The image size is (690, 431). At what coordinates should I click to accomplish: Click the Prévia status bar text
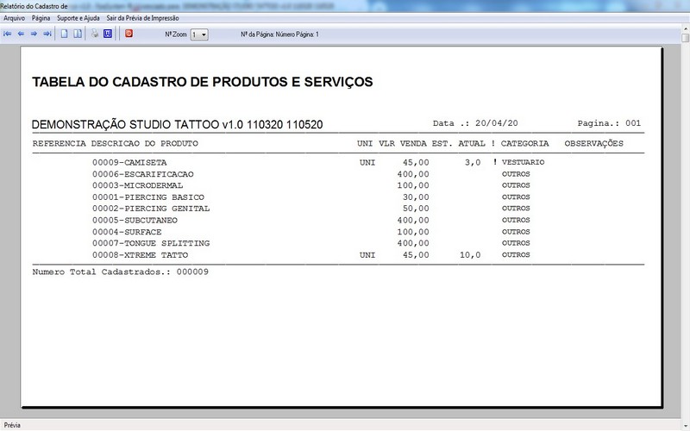pos(12,425)
